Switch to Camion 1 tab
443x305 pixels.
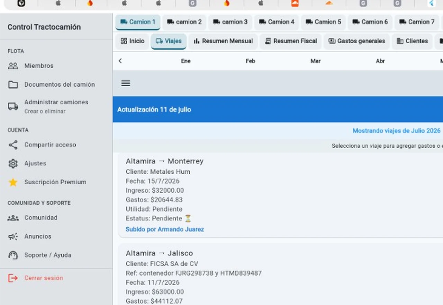(x=138, y=22)
